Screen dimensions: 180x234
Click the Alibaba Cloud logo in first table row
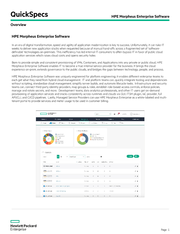48,166
